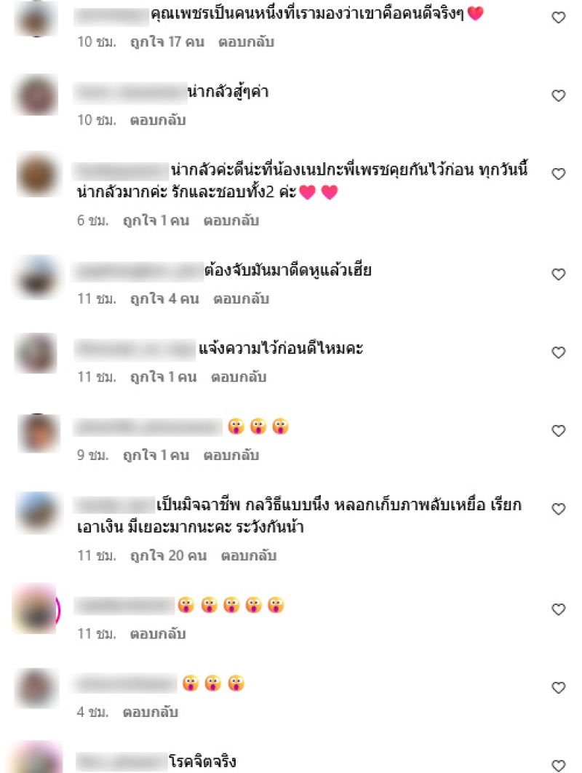Screen dimensions: 582x773
Task: Reply to the 'น่ากลัวสู้ๆค่า' comment
Action: 158,120
